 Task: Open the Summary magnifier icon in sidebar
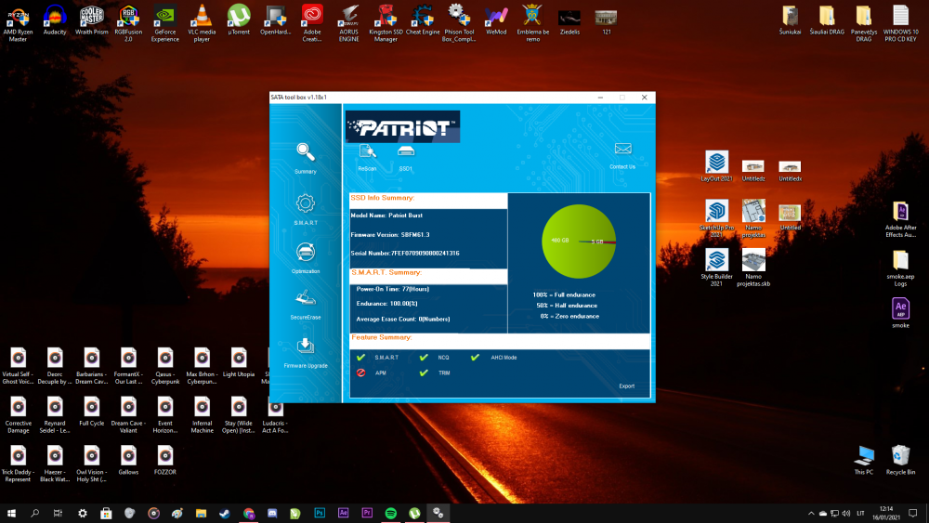pyautogui.click(x=305, y=152)
